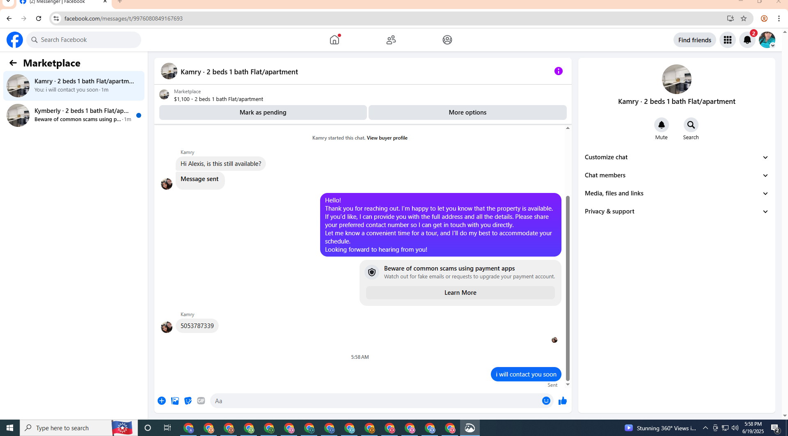Open the emoji picker
The height and width of the screenshot is (436, 788).
pyautogui.click(x=546, y=401)
